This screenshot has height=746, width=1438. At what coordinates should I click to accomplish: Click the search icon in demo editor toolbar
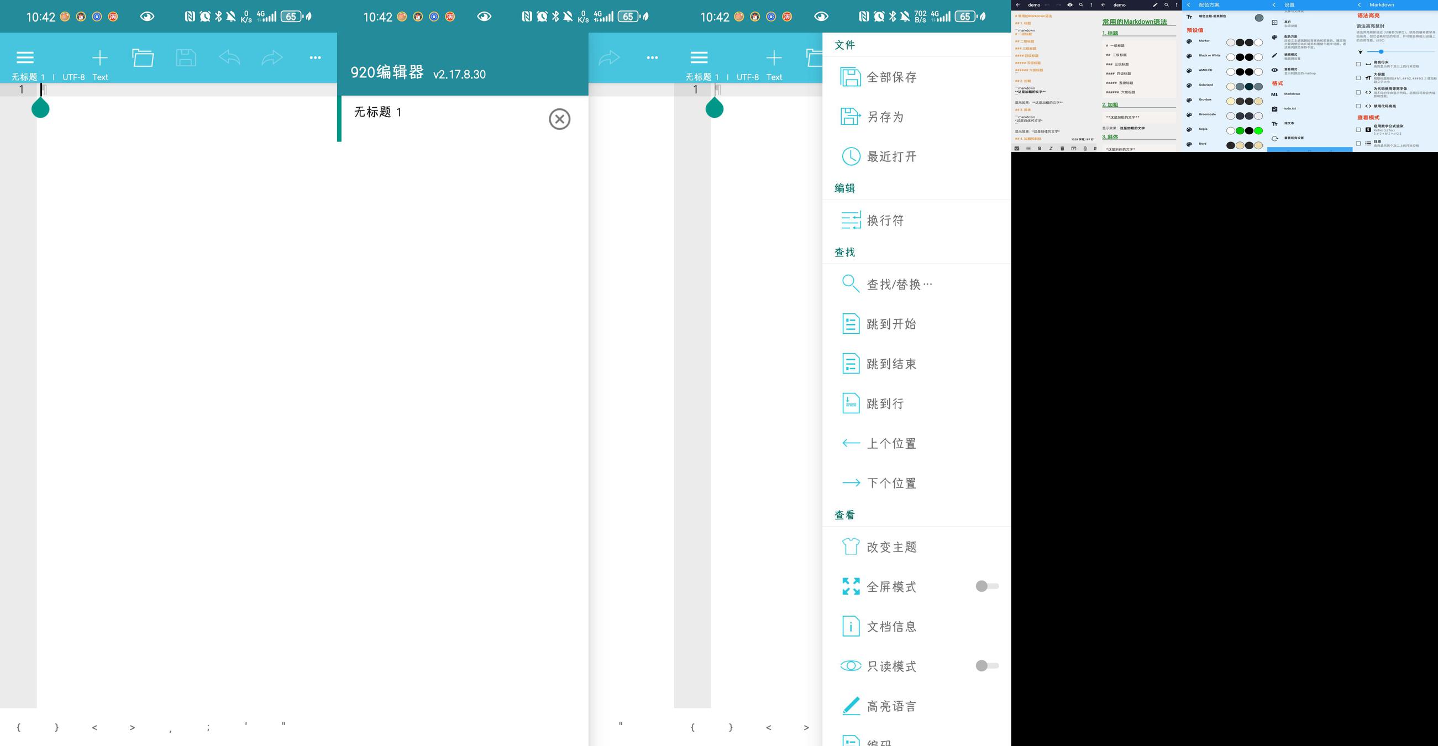coord(1082,5)
